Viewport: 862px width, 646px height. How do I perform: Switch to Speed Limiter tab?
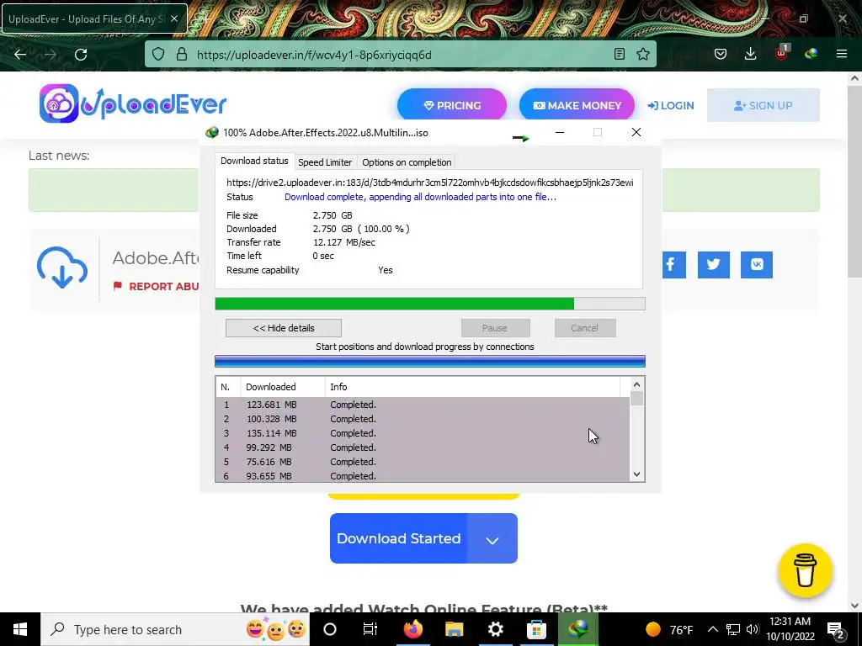325,162
